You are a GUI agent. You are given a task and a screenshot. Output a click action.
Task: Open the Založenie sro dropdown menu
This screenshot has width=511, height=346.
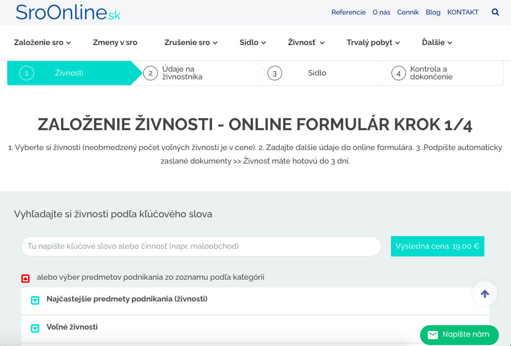click(x=43, y=43)
